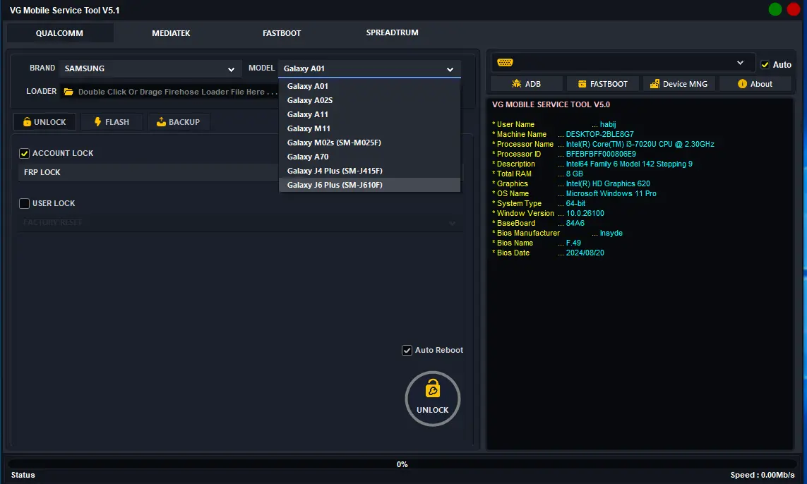
Task: Click the Processor ID BFEBFBFF000806E9 text
Action: tap(601, 154)
